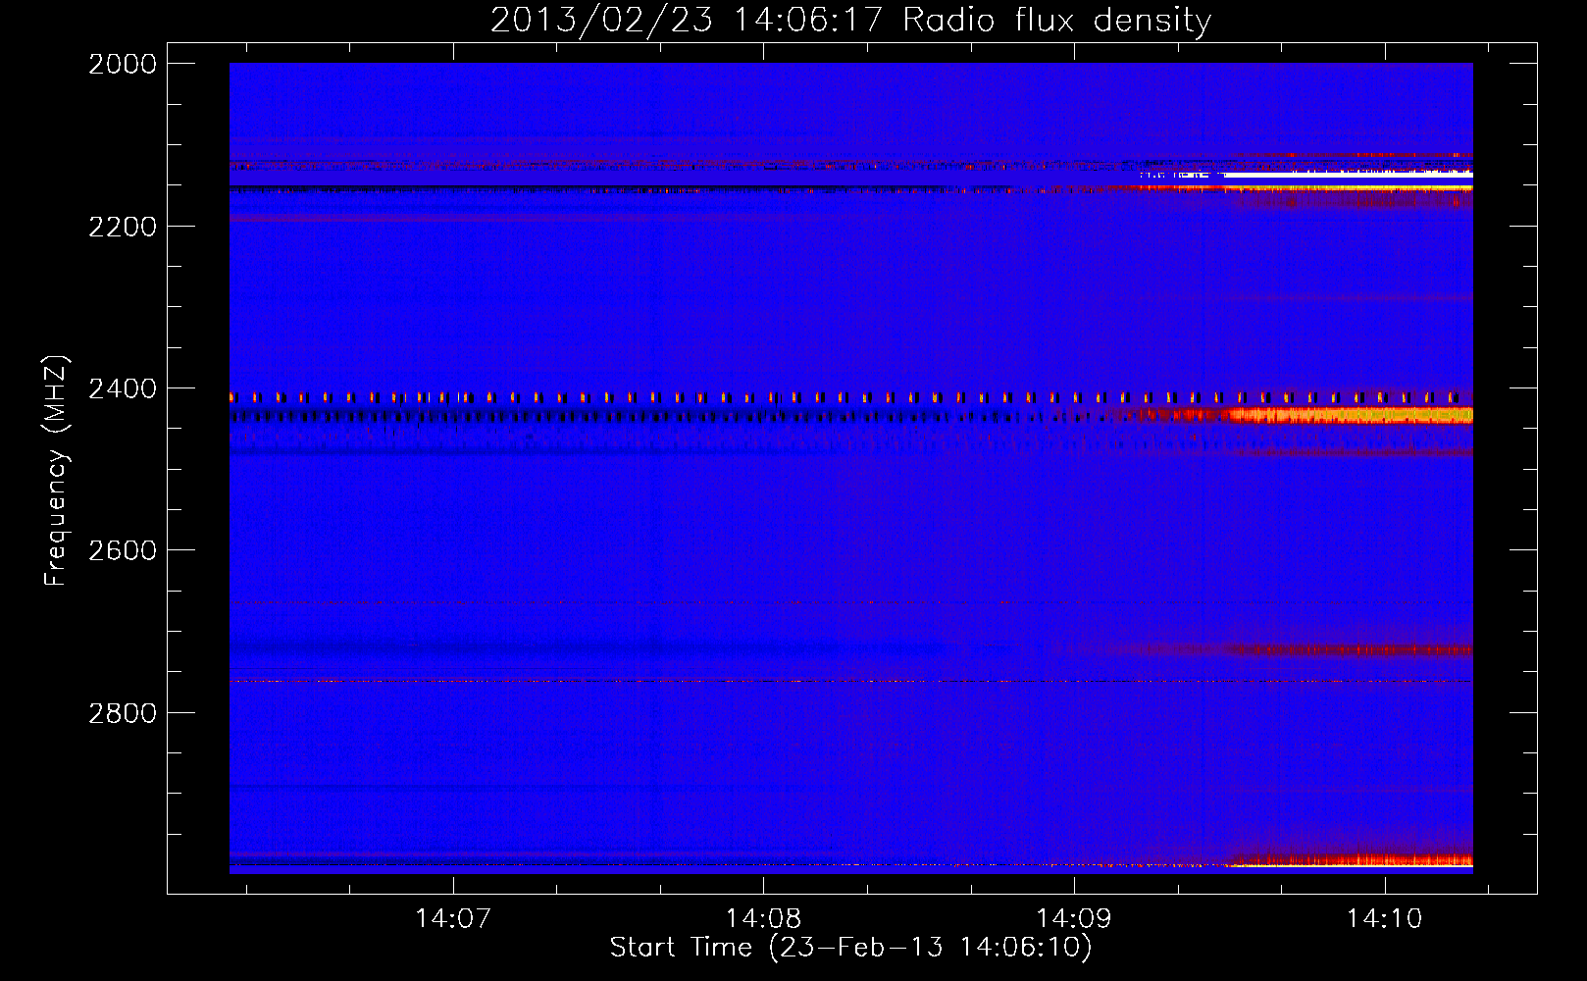Click the 'Start Time (23-Feb-13 14:06:10)' axis title
Screen dimensions: 1587x981
[x=850, y=948]
